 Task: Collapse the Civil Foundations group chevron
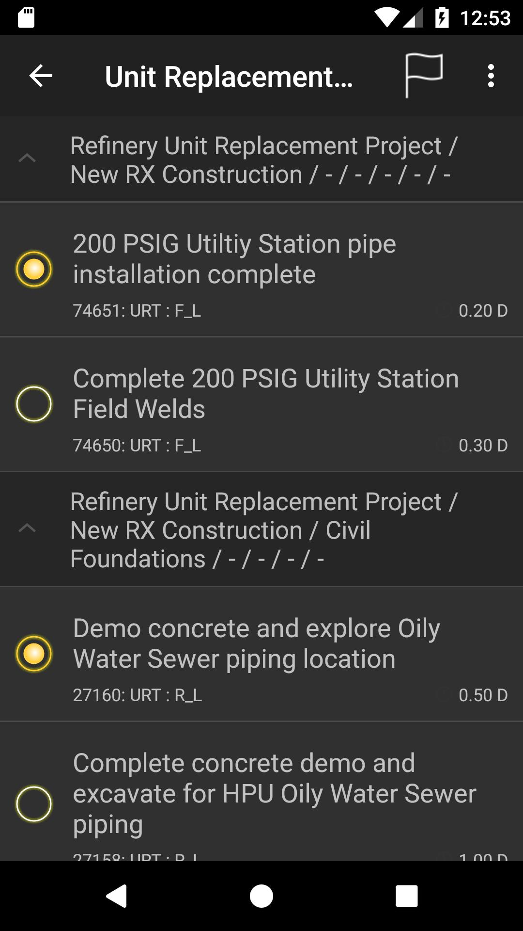pyautogui.click(x=27, y=528)
